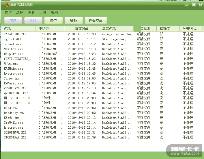The width and height of the screenshot is (204, 159).
Task: Minimize the quarantine window
Action: tap(187, 5)
